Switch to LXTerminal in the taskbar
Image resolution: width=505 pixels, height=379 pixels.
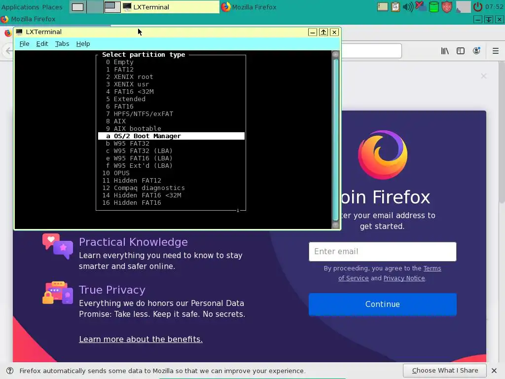pyautogui.click(x=170, y=7)
